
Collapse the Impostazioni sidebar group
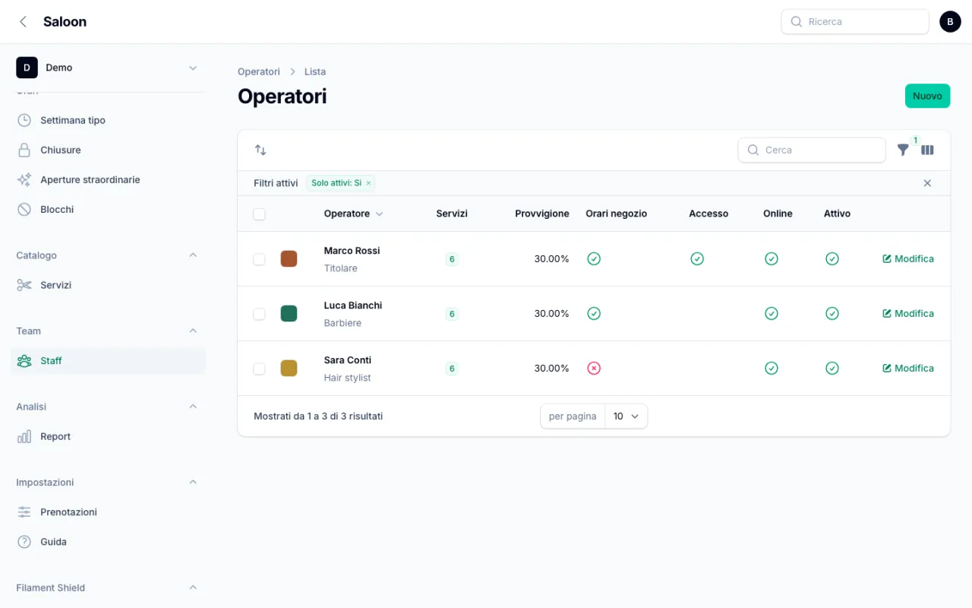point(193,482)
